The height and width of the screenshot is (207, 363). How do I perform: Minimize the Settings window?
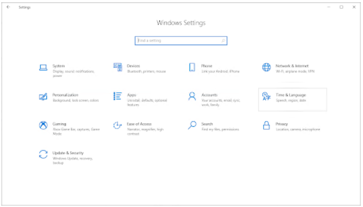tap(329, 7)
